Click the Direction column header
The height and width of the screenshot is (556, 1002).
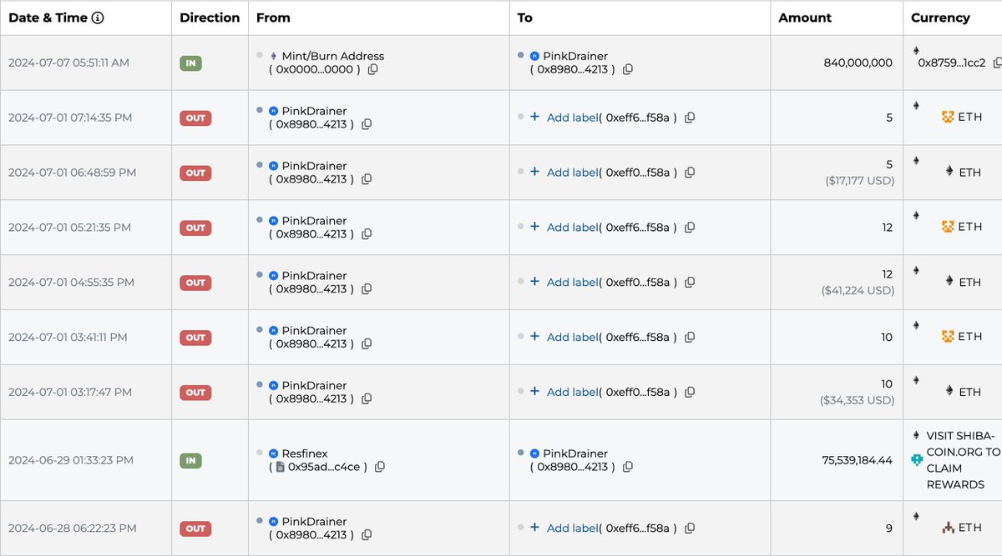pyautogui.click(x=210, y=18)
